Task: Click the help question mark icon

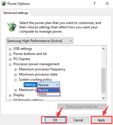Action: [x=94, y=4]
